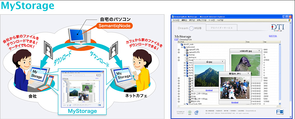Collapse the mydocument folder node
Screen dimensions: 295x119
click(182, 47)
